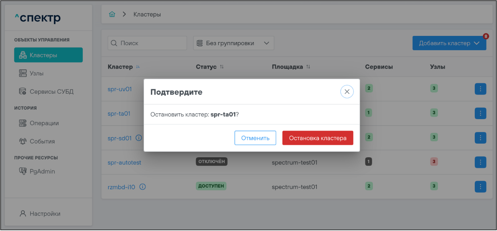
Task: Click the home icon in breadcrumb
Action: point(112,14)
